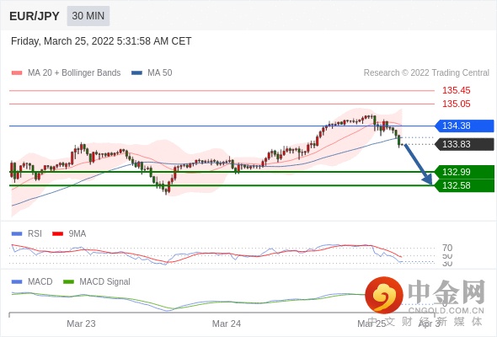The width and height of the screenshot is (497, 337).
Task: Select the EUR/JPY pair title
Action: (x=35, y=16)
